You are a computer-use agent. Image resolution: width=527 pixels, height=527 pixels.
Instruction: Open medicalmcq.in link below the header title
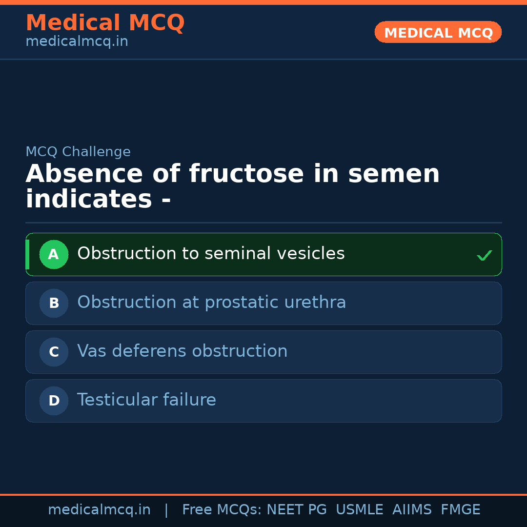coord(77,42)
